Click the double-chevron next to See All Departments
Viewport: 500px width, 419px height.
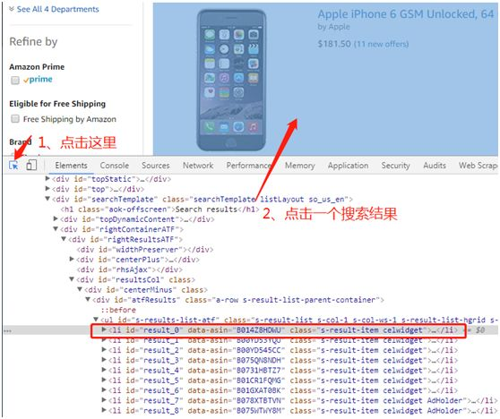[12, 9]
